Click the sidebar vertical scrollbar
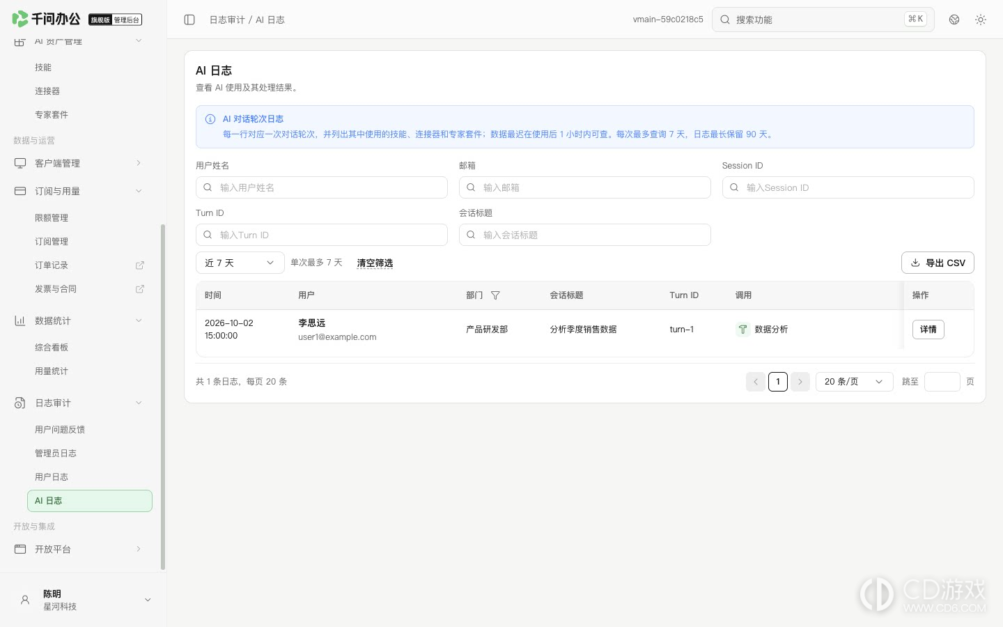The width and height of the screenshot is (1003, 627). click(x=163, y=397)
